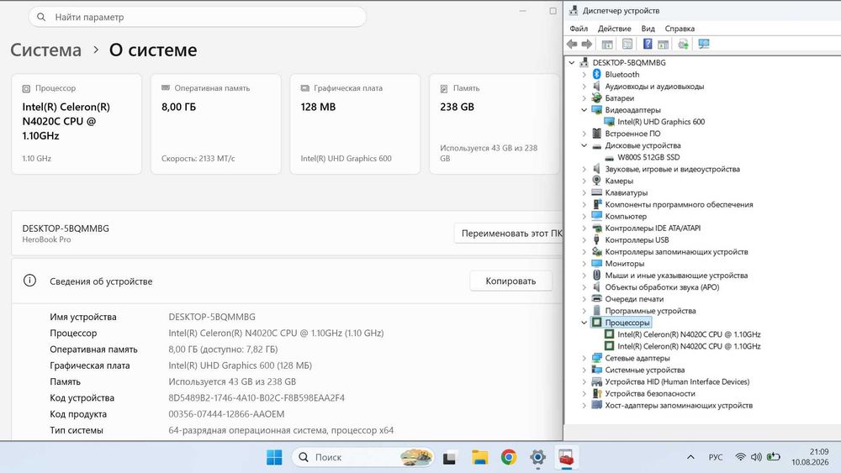
Task: Click the Копировать button
Action: tap(510, 281)
